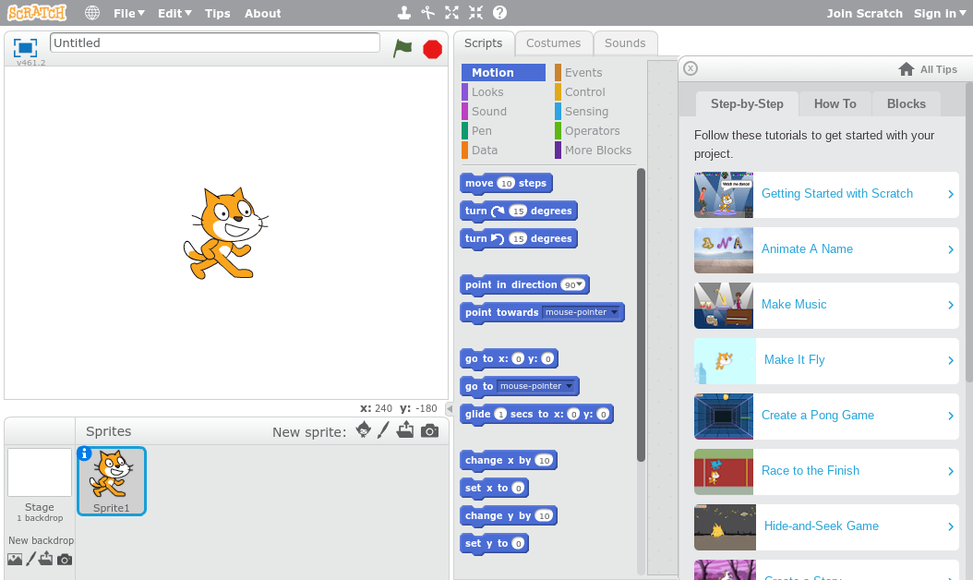
Task: Switch to the Costumes tab
Action: [x=554, y=42]
